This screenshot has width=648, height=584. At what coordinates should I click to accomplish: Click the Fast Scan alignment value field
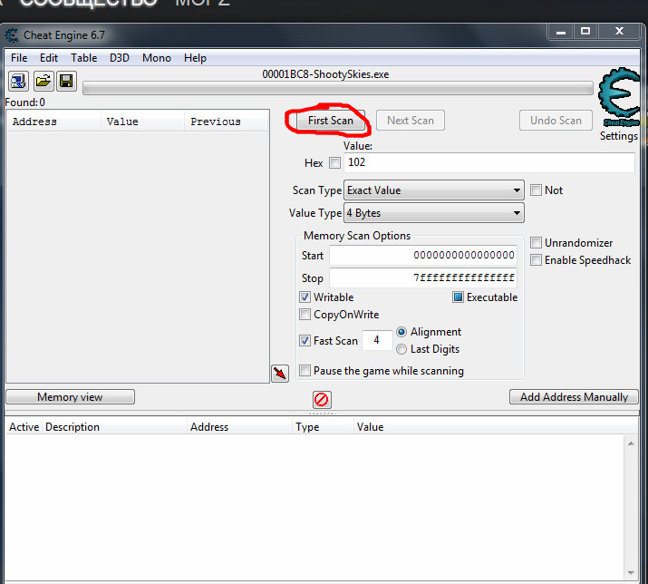click(377, 340)
